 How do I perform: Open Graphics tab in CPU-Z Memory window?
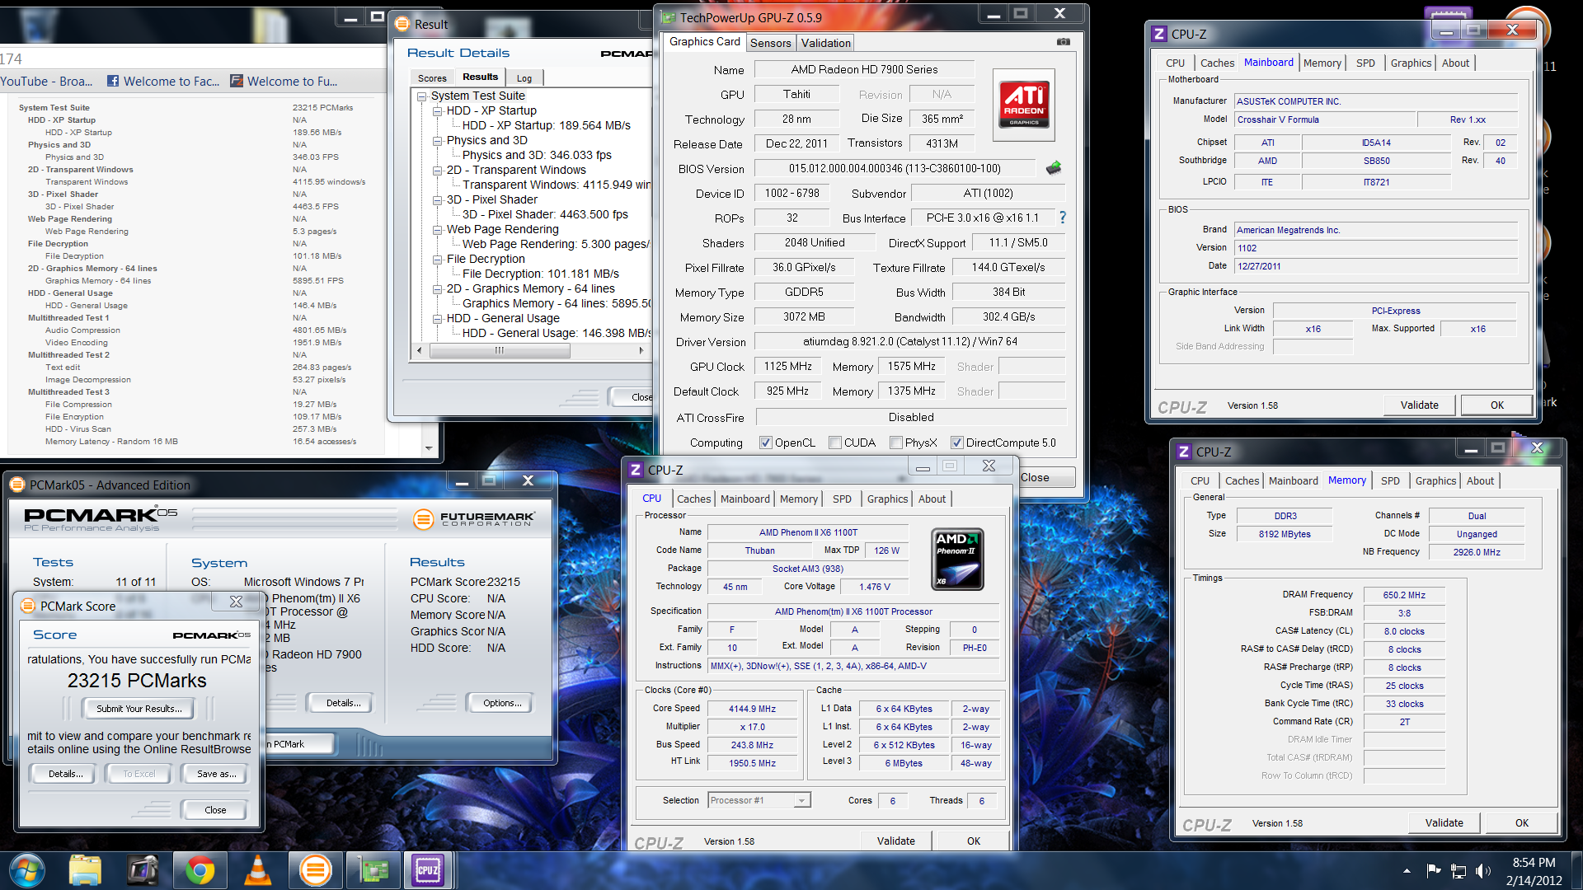[x=1435, y=480]
